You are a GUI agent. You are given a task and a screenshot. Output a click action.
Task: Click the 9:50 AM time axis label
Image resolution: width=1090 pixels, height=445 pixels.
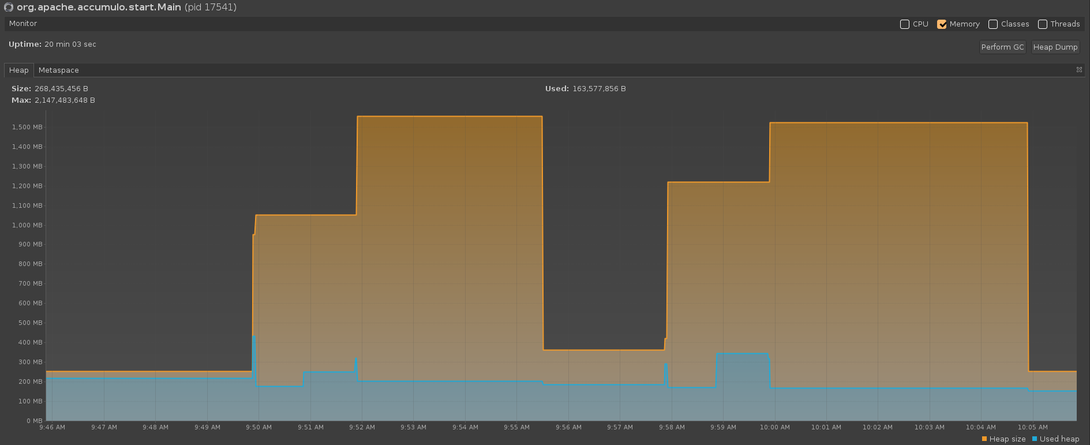click(x=259, y=428)
